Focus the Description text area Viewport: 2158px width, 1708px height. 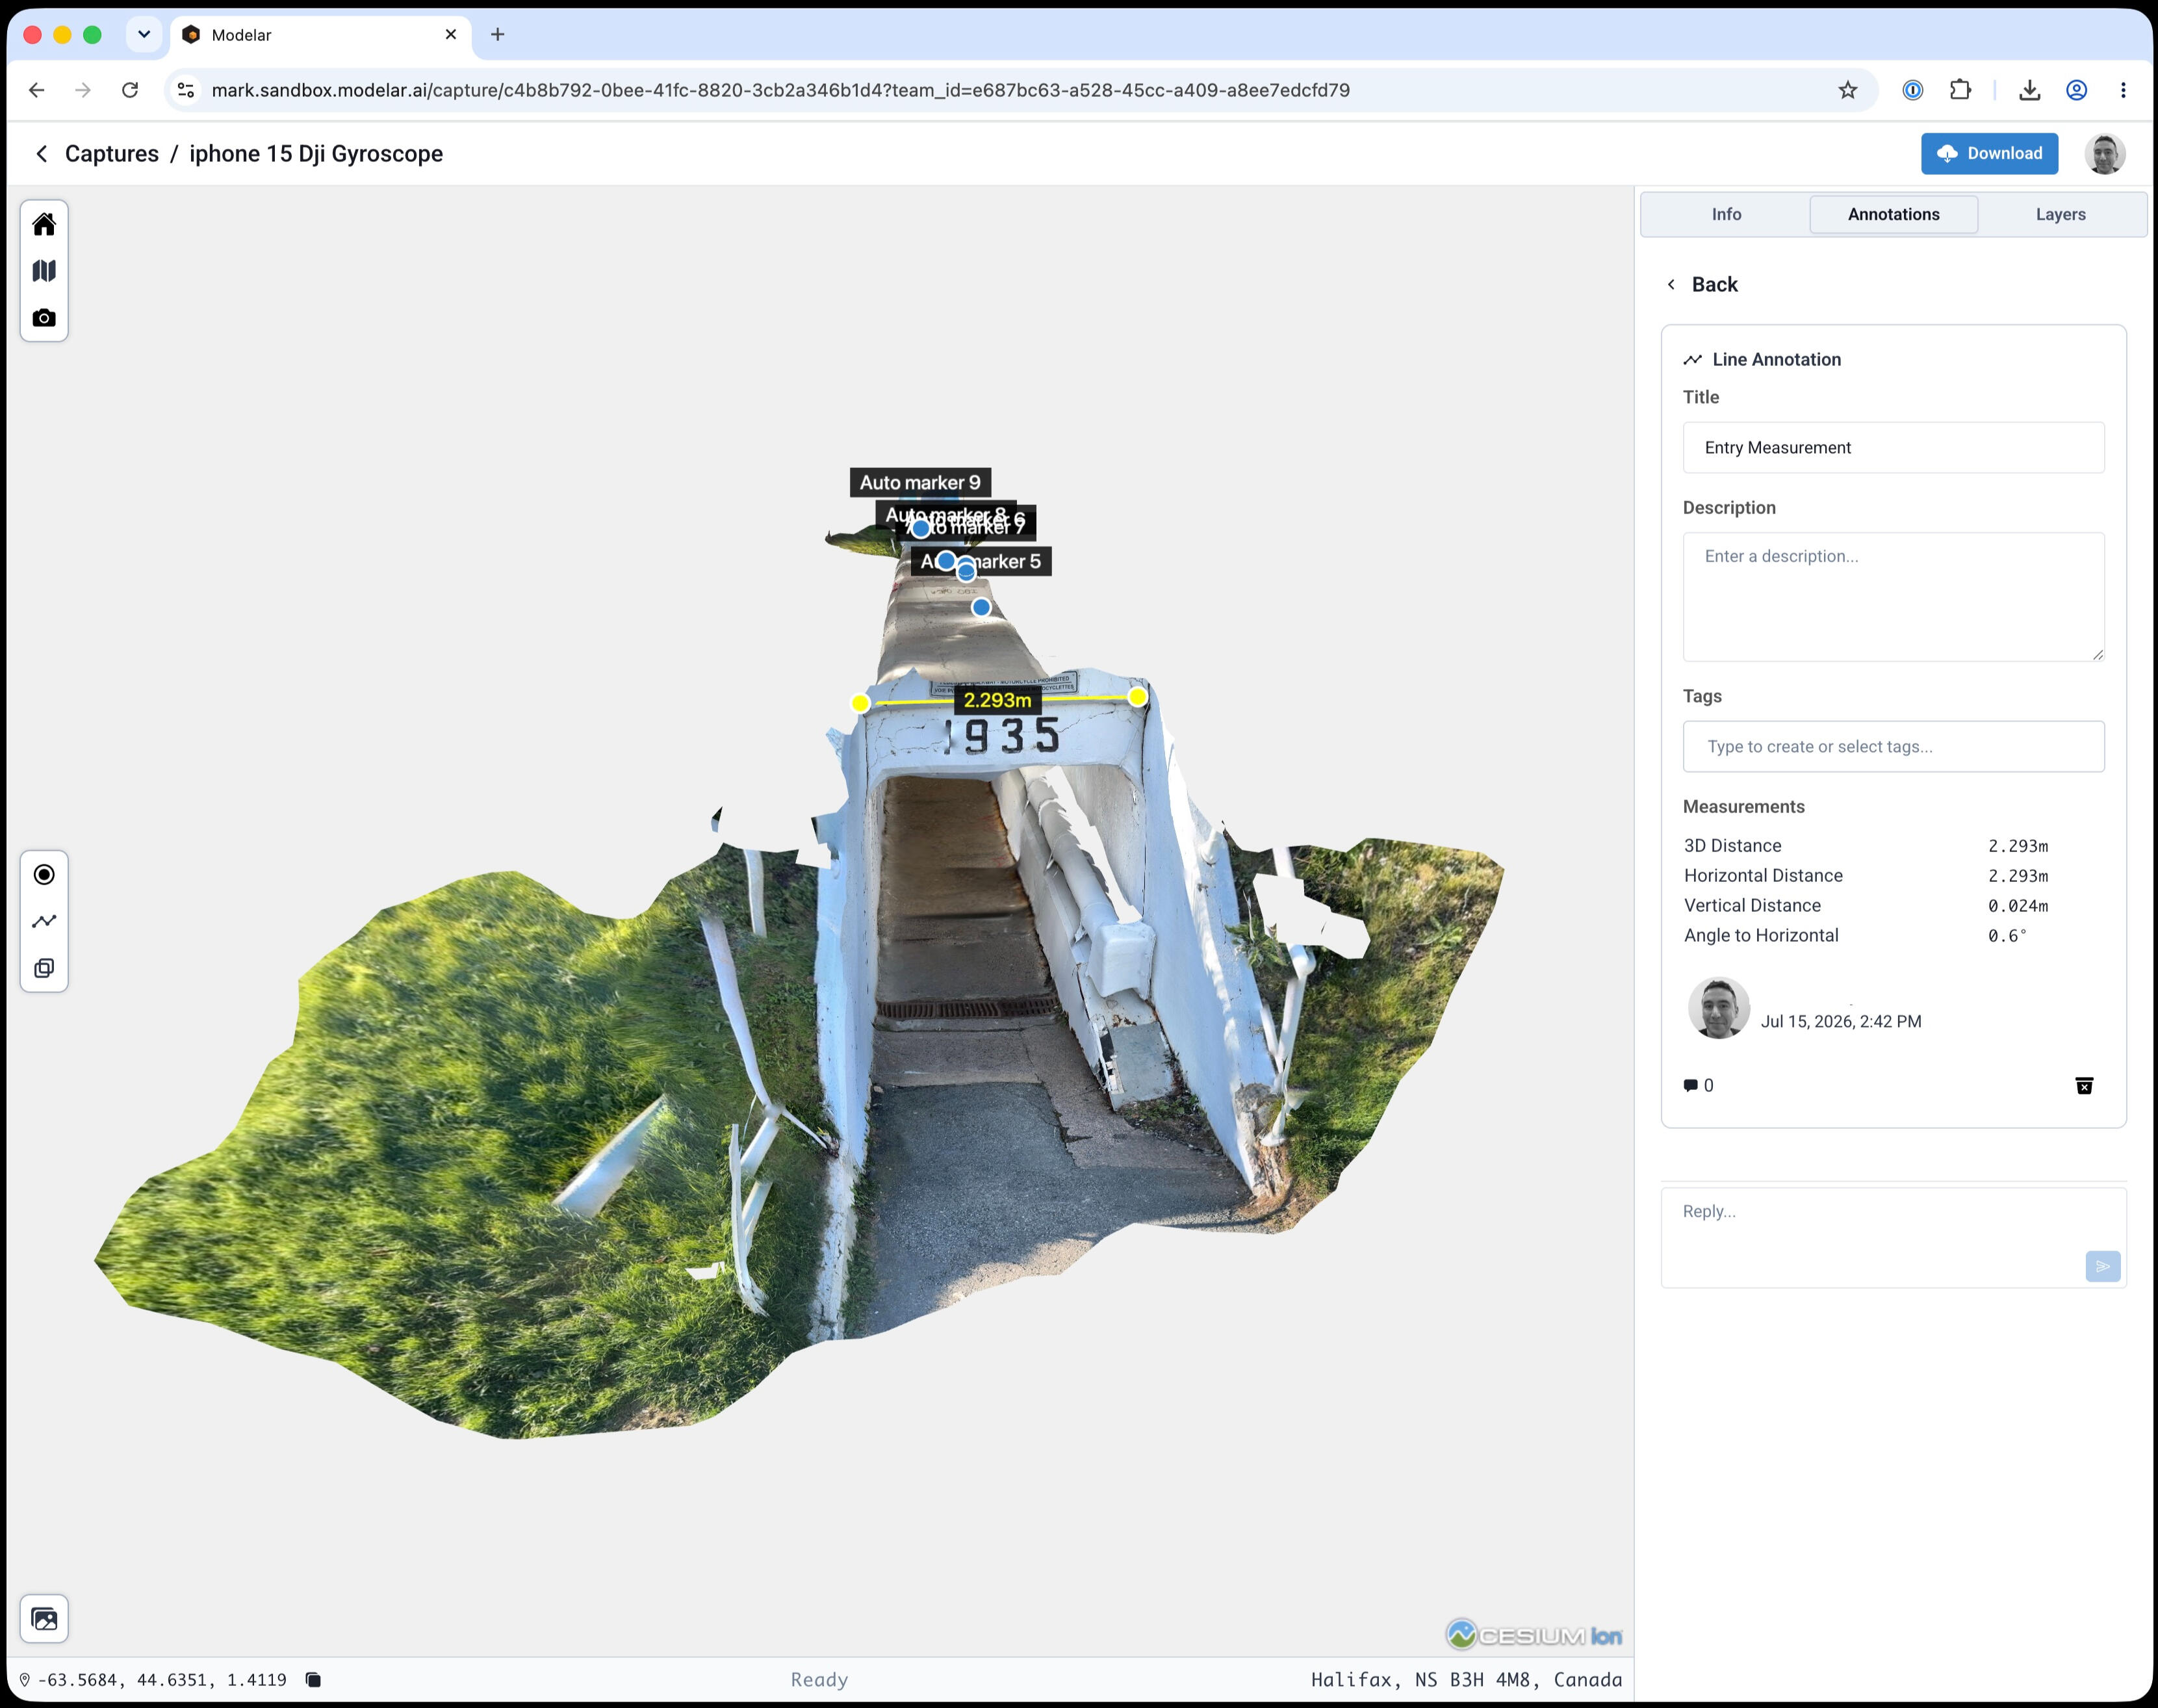pyautogui.click(x=1893, y=597)
